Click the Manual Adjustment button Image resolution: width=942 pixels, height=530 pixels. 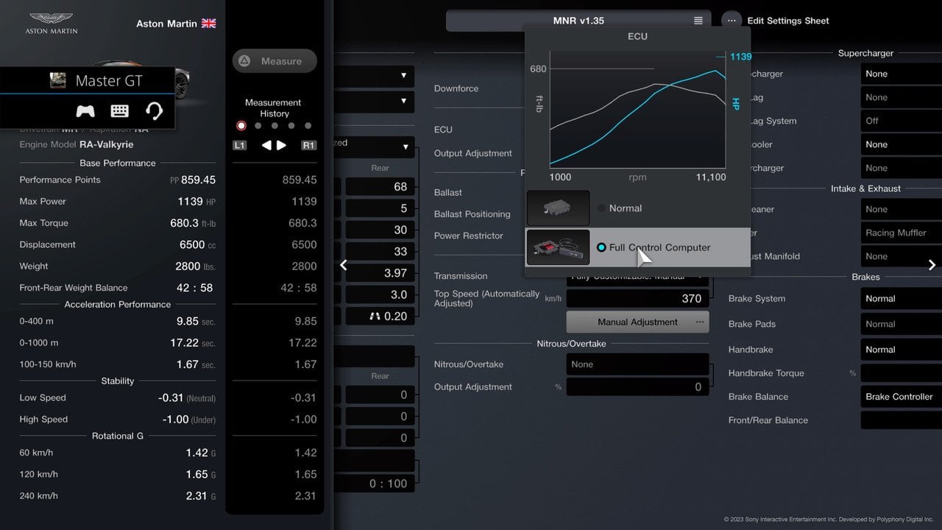tap(637, 322)
